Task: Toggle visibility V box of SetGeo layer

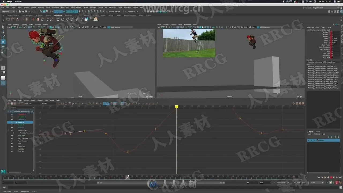Action: point(309,140)
